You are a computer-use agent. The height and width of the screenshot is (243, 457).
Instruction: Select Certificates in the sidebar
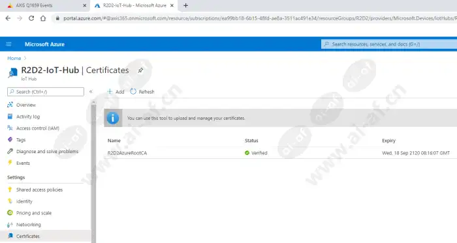coord(28,236)
